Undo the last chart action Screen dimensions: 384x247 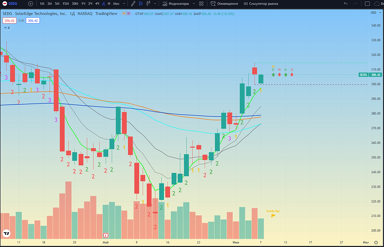coord(346,4)
